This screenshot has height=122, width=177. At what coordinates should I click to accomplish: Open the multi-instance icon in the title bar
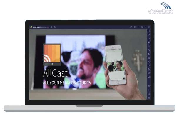(55, 27)
